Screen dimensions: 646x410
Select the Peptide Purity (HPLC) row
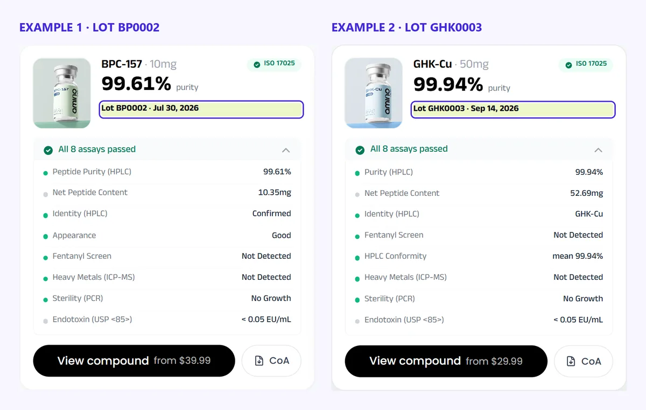point(167,172)
